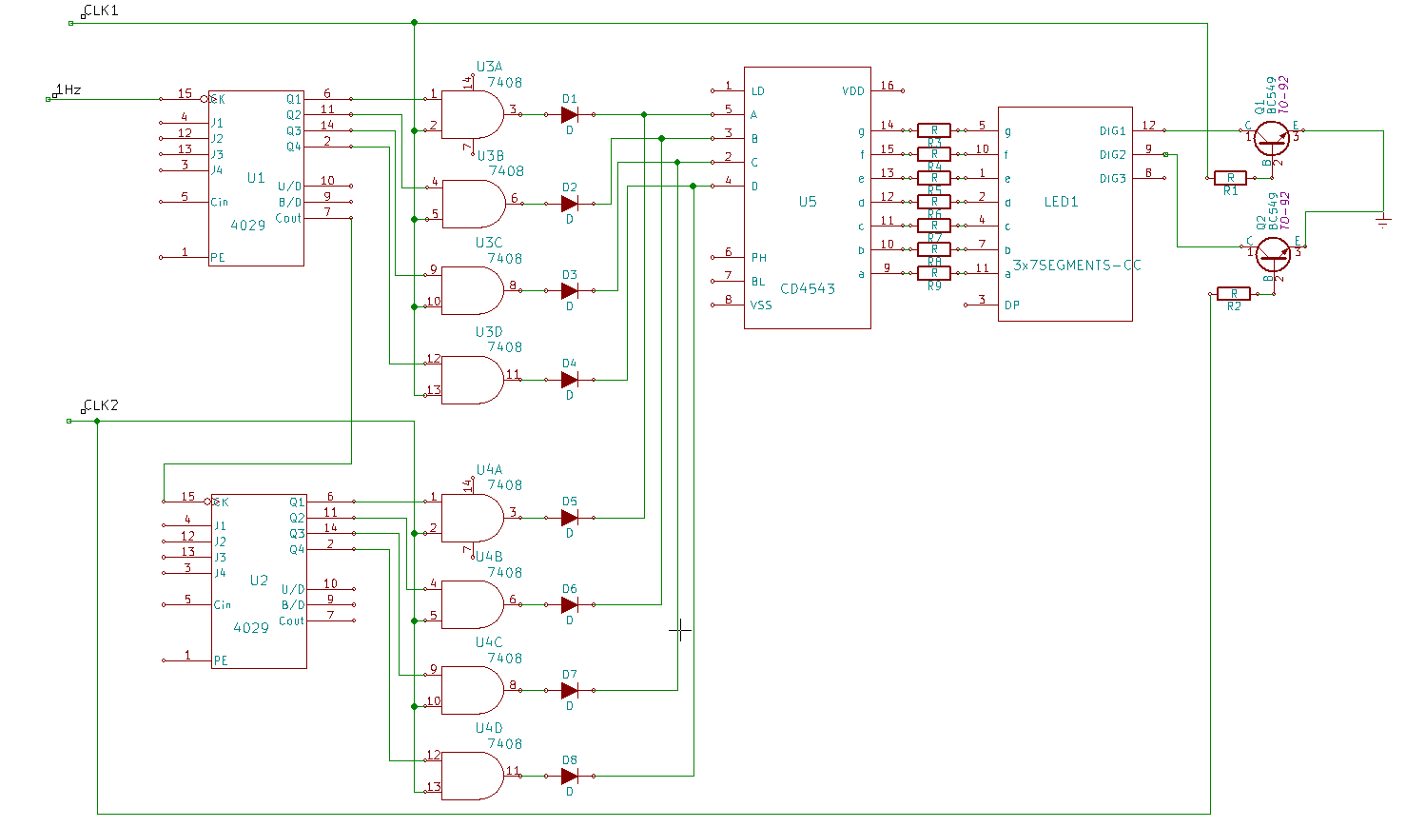Click diode D7 symbol

tap(570, 690)
